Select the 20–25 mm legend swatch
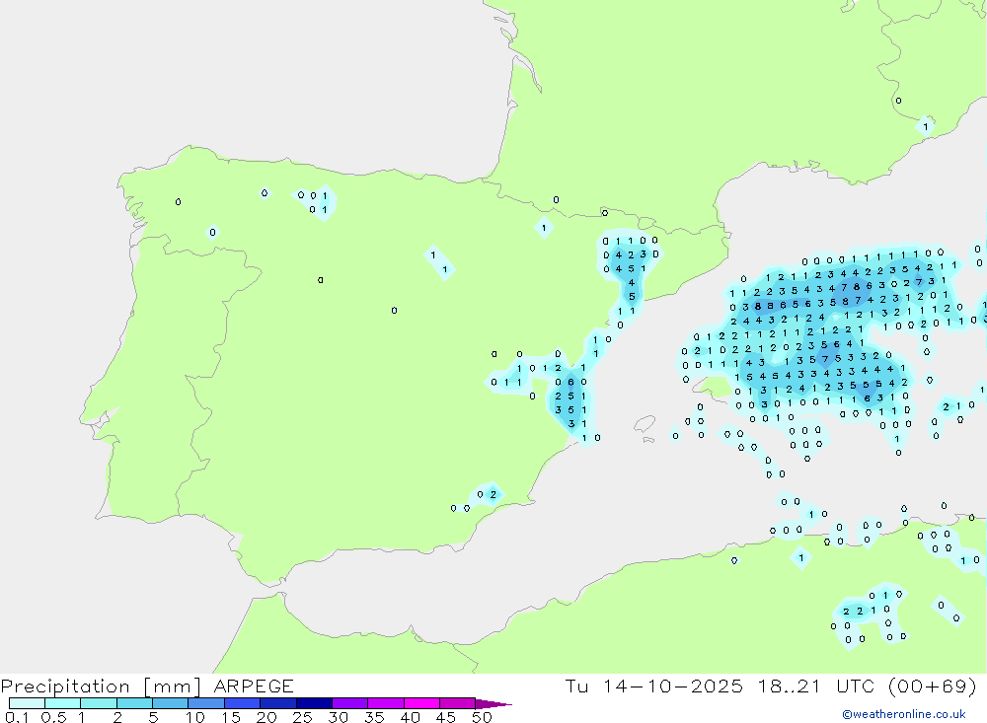 point(278,703)
